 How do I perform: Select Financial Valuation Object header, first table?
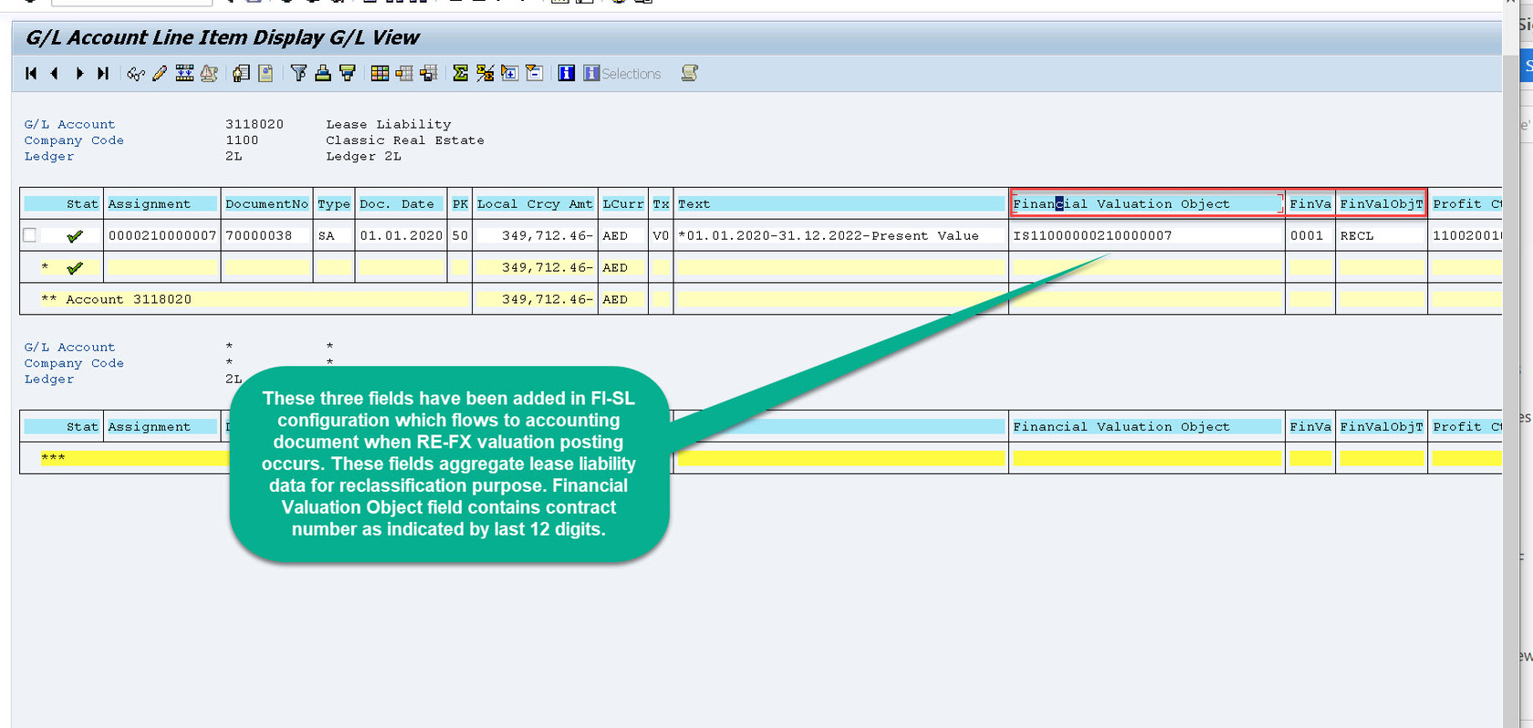(x=1147, y=204)
